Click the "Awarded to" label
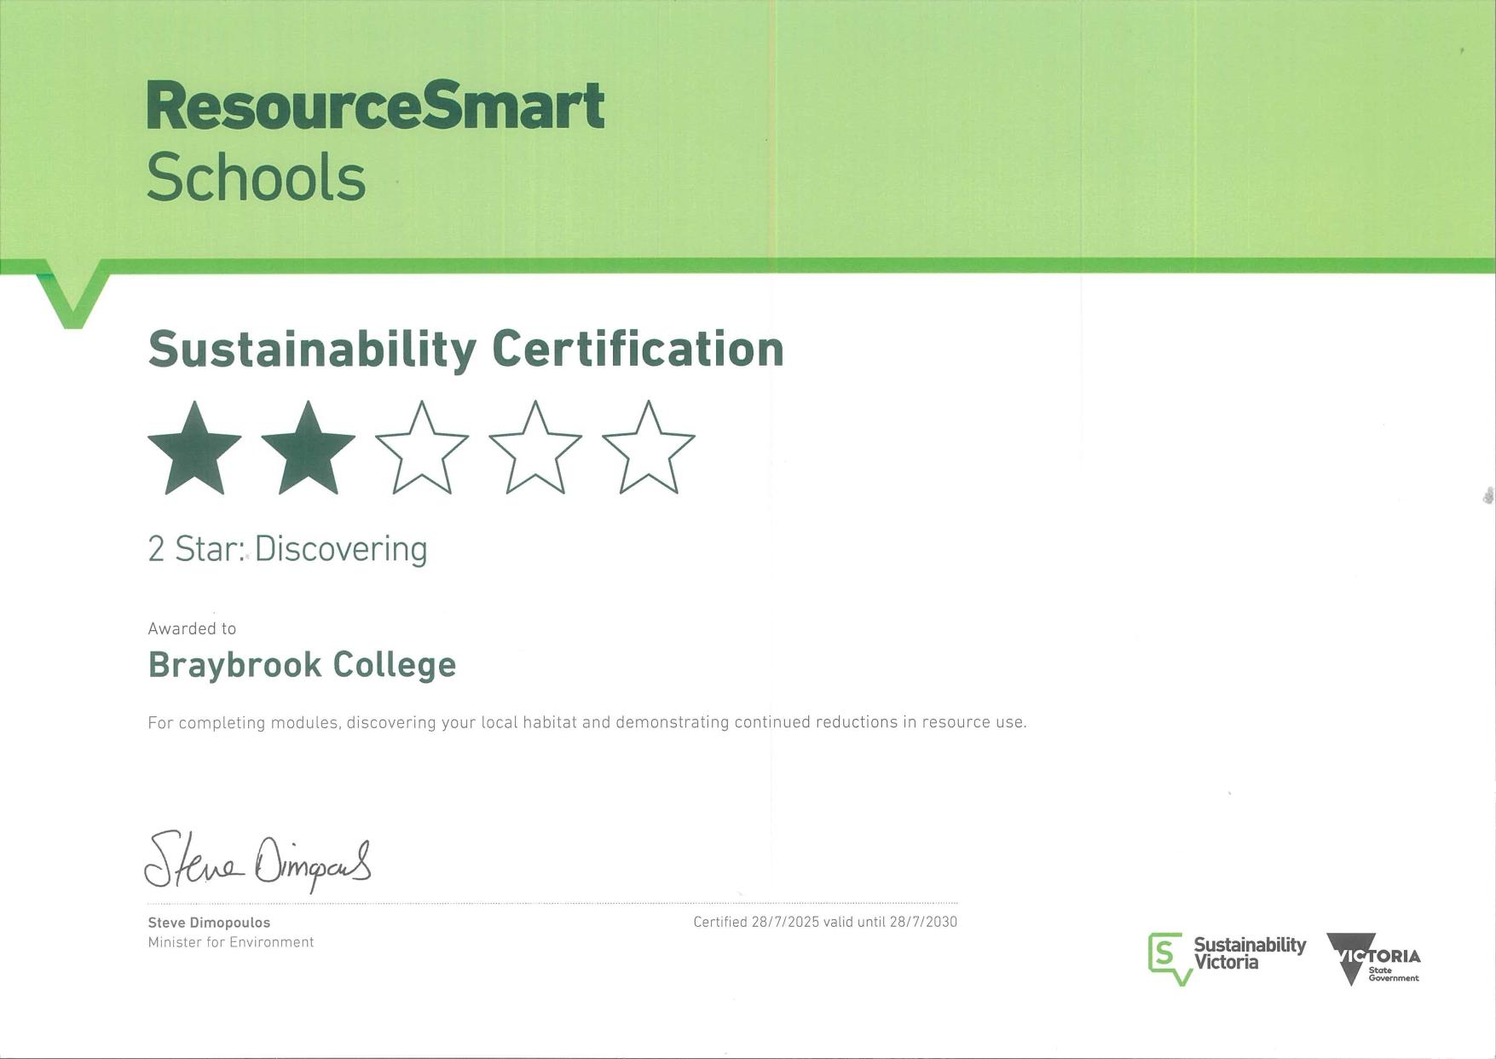Screen dimensions: 1496x1059 click(192, 628)
